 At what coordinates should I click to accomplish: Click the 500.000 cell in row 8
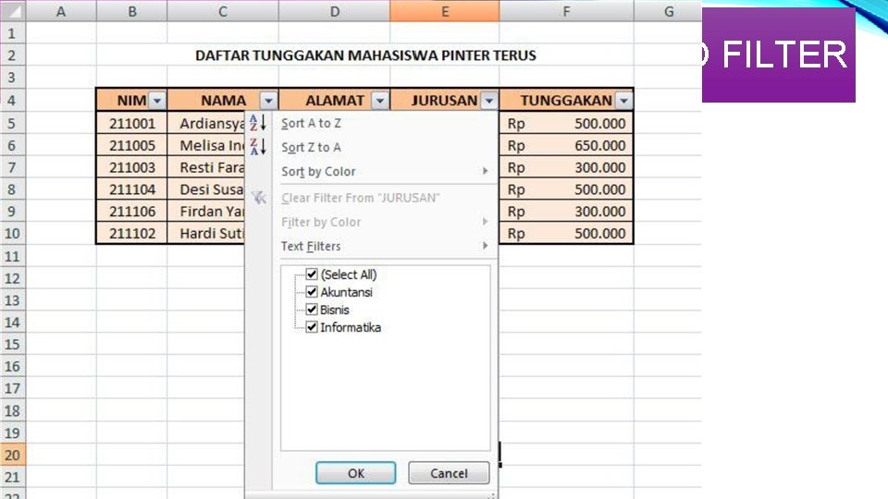click(566, 189)
